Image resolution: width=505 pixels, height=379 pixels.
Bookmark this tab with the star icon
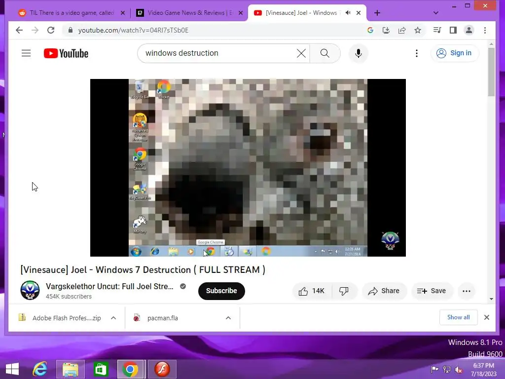418,30
